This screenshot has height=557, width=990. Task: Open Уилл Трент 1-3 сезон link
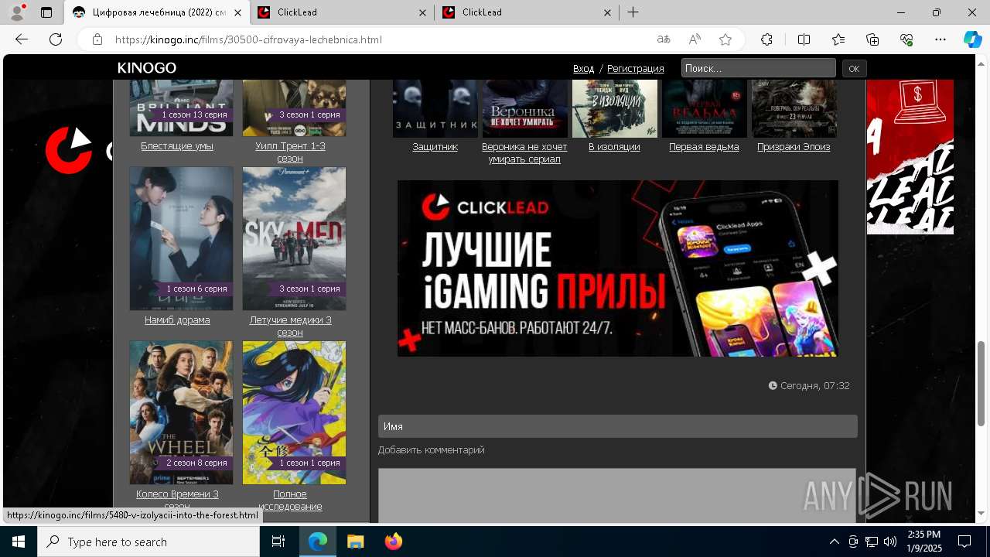point(290,152)
